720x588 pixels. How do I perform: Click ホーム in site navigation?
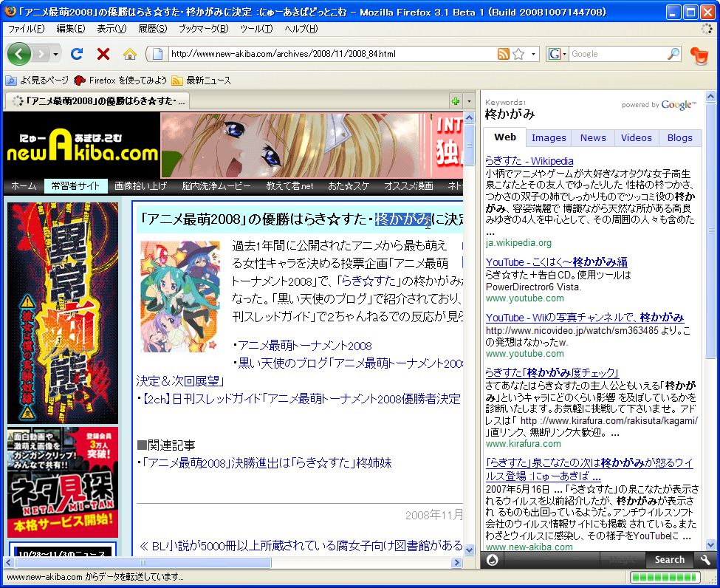point(24,186)
